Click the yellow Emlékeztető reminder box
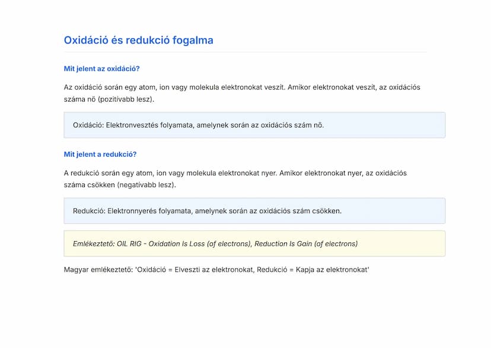This screenshot has height=348, width=491. [254, 243]
